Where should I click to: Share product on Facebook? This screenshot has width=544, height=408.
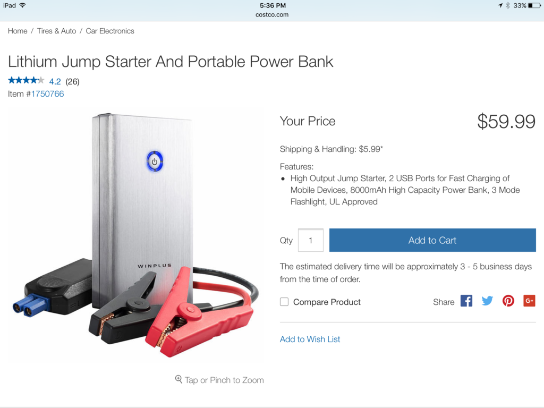(x=466, y=301)
